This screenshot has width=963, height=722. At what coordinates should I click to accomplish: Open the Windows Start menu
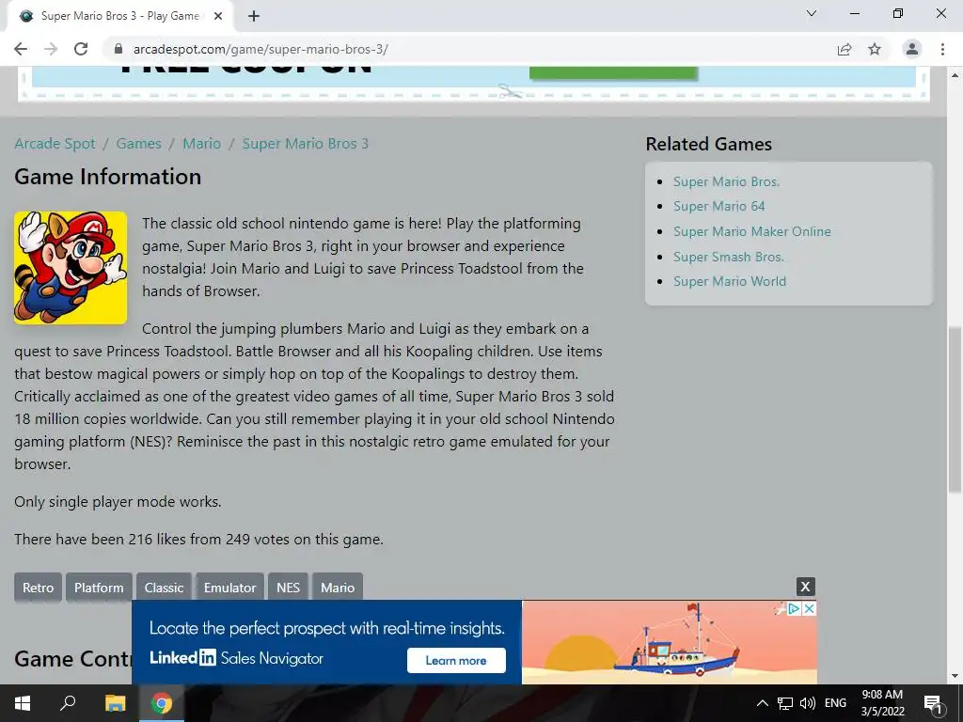[x=23, y=703]
